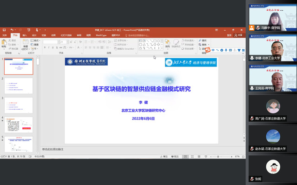297x185 pixels.
Task: Switch to slide sorter view icon
Action: (x=192, y=157)
